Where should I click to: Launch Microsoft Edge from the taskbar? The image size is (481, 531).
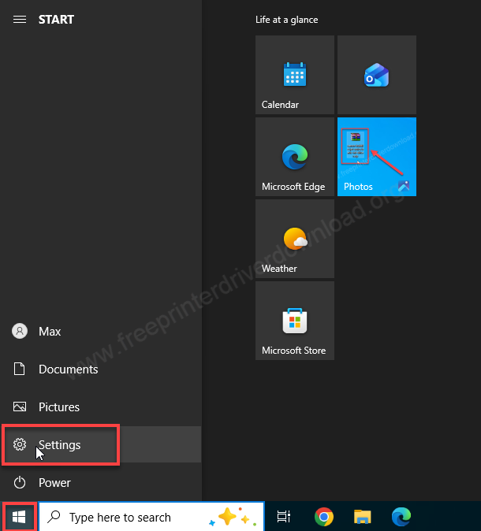[x=401, y=517]
